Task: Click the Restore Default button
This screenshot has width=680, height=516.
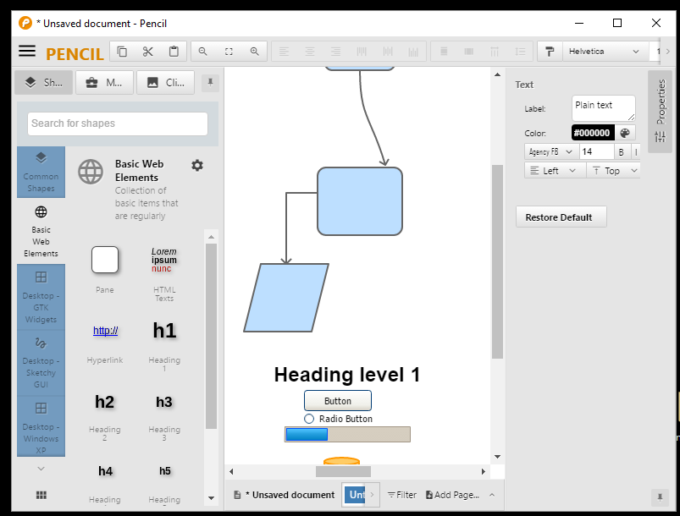Action: pyautogui.click(x=561, y=217)
